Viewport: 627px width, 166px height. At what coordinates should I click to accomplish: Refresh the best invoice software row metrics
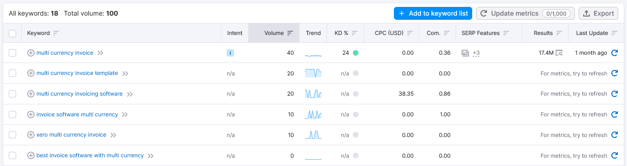point(614,155)
